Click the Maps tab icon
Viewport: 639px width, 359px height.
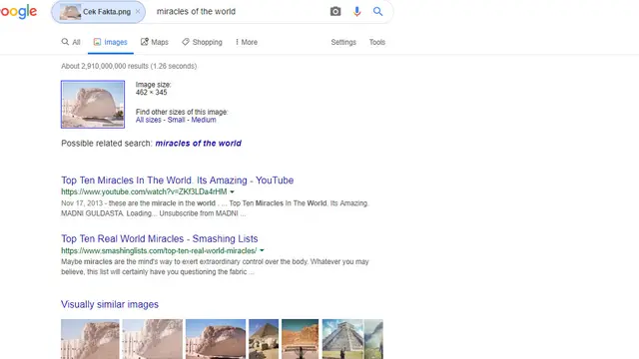click(144, 42)
